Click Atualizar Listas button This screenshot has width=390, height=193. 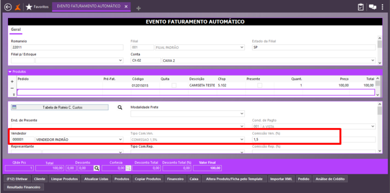coord(96,179)
